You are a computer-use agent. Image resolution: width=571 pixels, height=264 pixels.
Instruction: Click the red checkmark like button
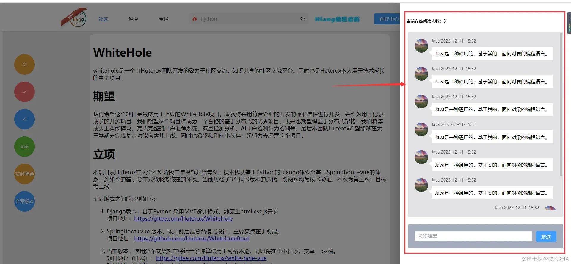tap(24, 92)
